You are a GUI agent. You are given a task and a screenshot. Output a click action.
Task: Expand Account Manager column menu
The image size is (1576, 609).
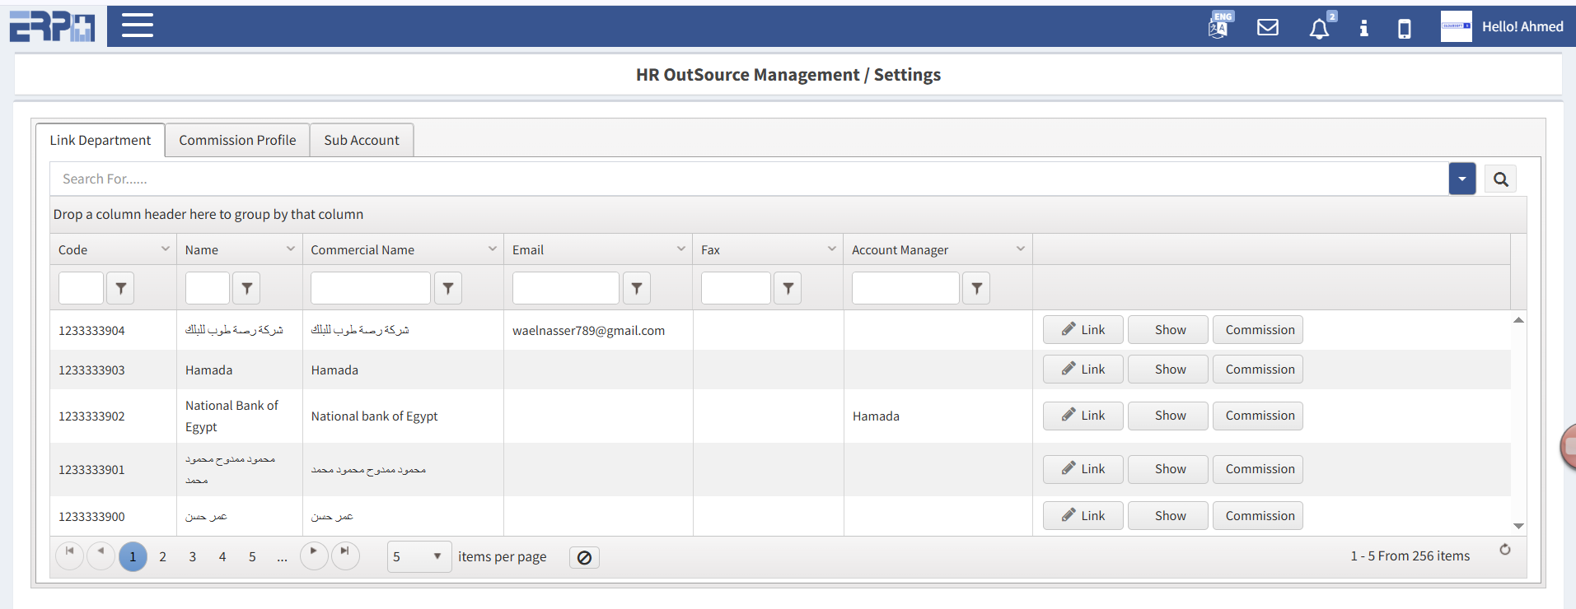tap(1021, 249)
